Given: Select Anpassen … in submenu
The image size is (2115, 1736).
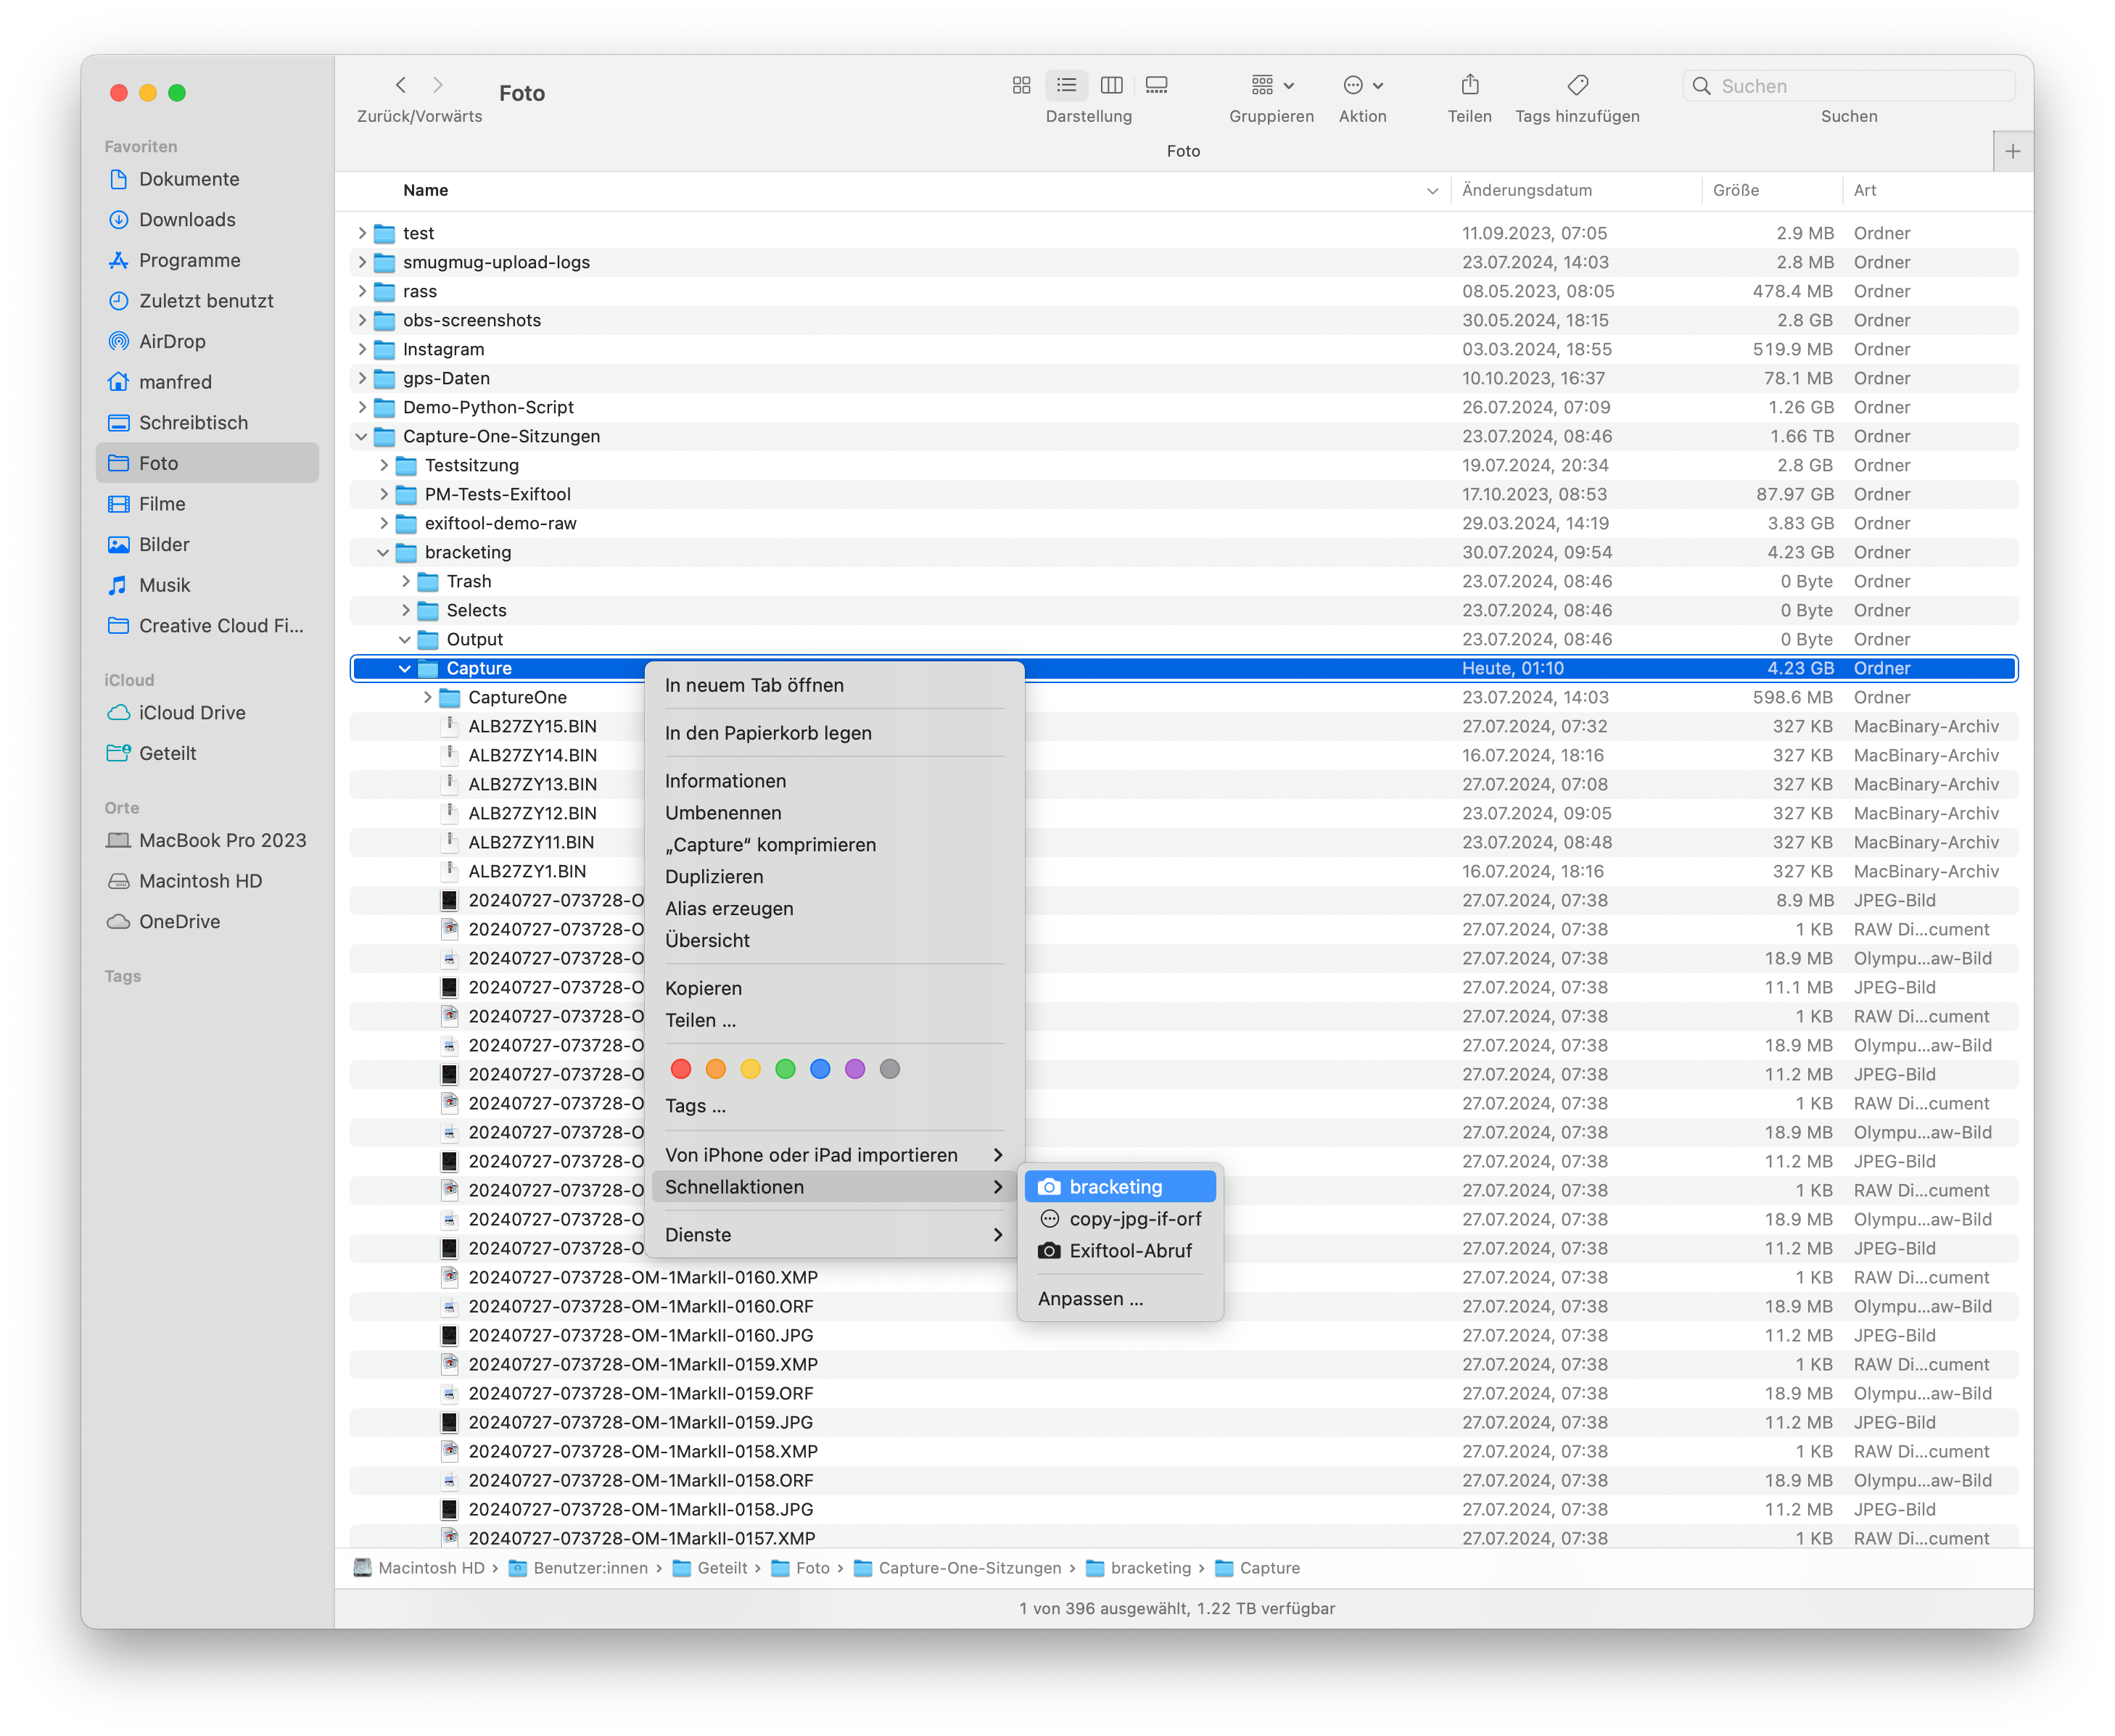Looking at the screenshot, I should click(1090, 1299).
